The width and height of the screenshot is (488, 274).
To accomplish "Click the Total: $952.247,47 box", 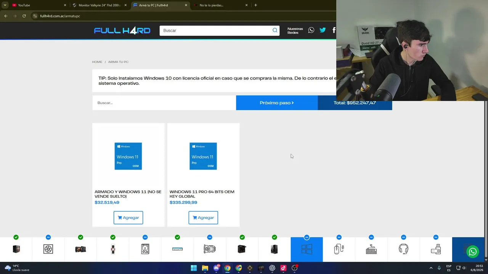I will 355,103.
